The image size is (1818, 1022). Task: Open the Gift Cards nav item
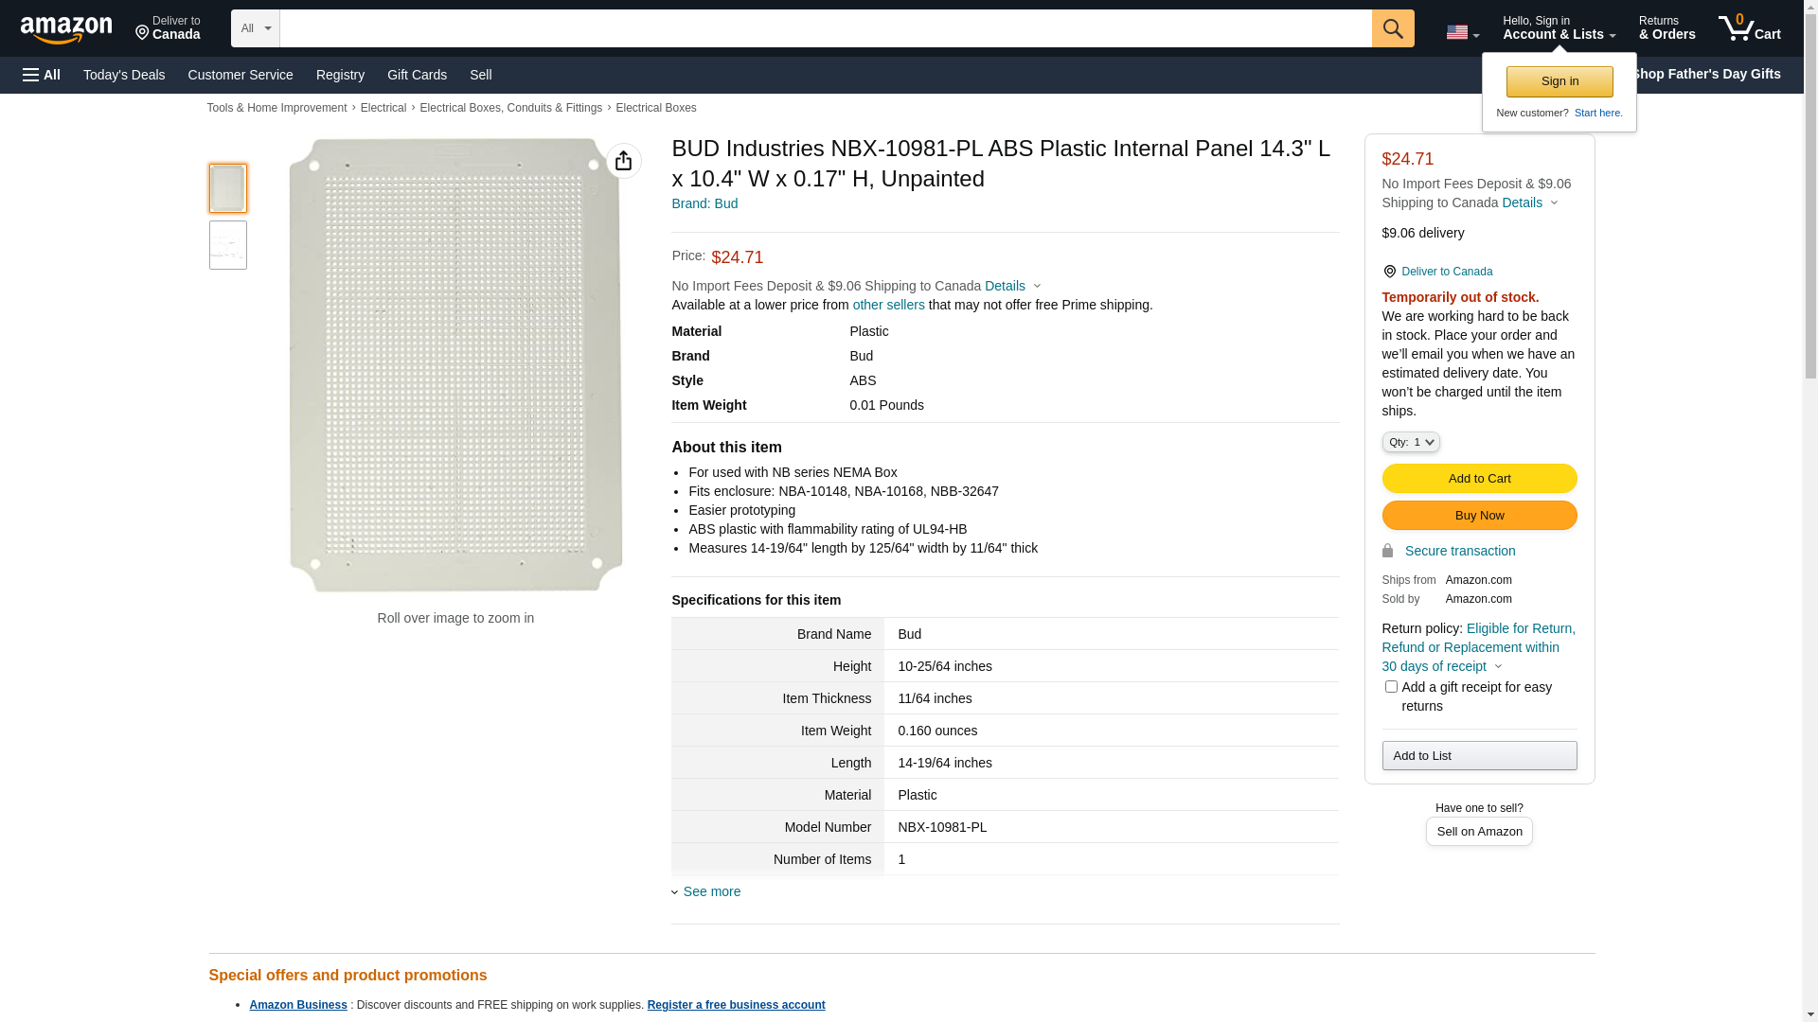(x=417, y=75)
